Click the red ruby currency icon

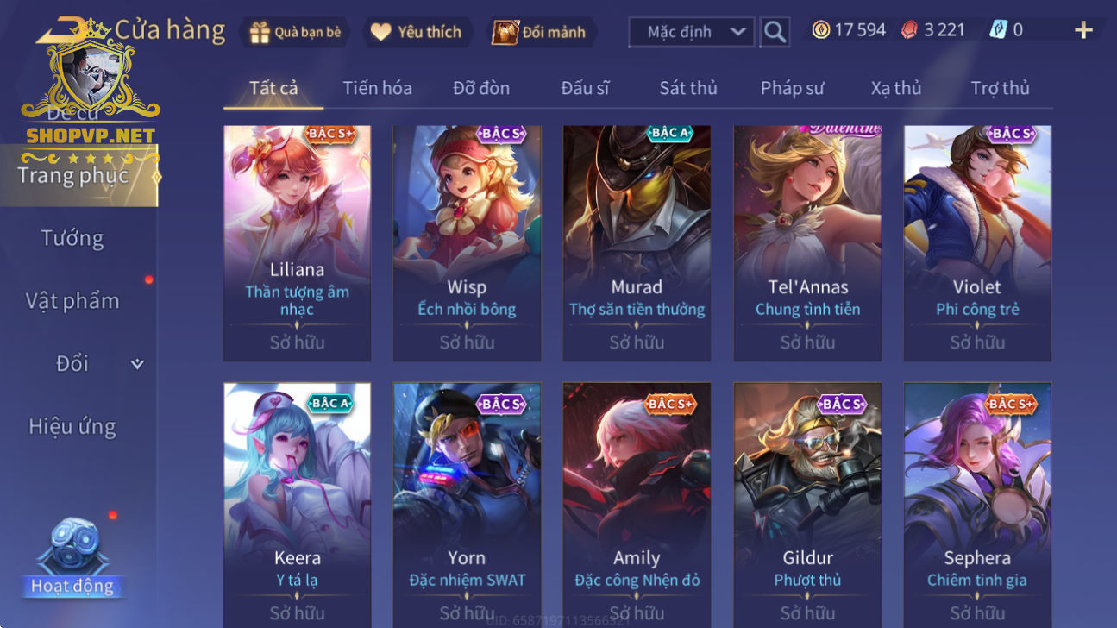click(909, 30)
